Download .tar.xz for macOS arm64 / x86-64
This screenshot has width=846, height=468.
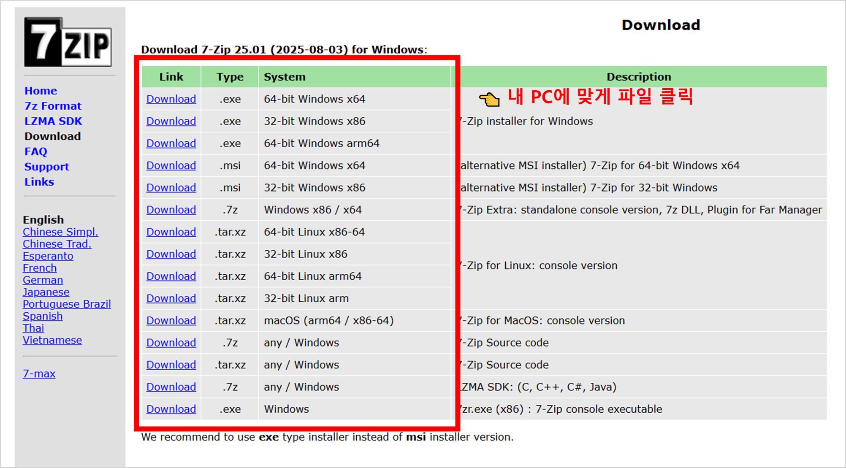coord(171,321)
